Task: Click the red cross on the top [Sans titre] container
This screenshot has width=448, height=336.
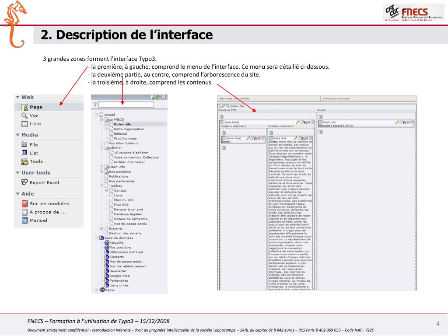Action: click(308, 122)
